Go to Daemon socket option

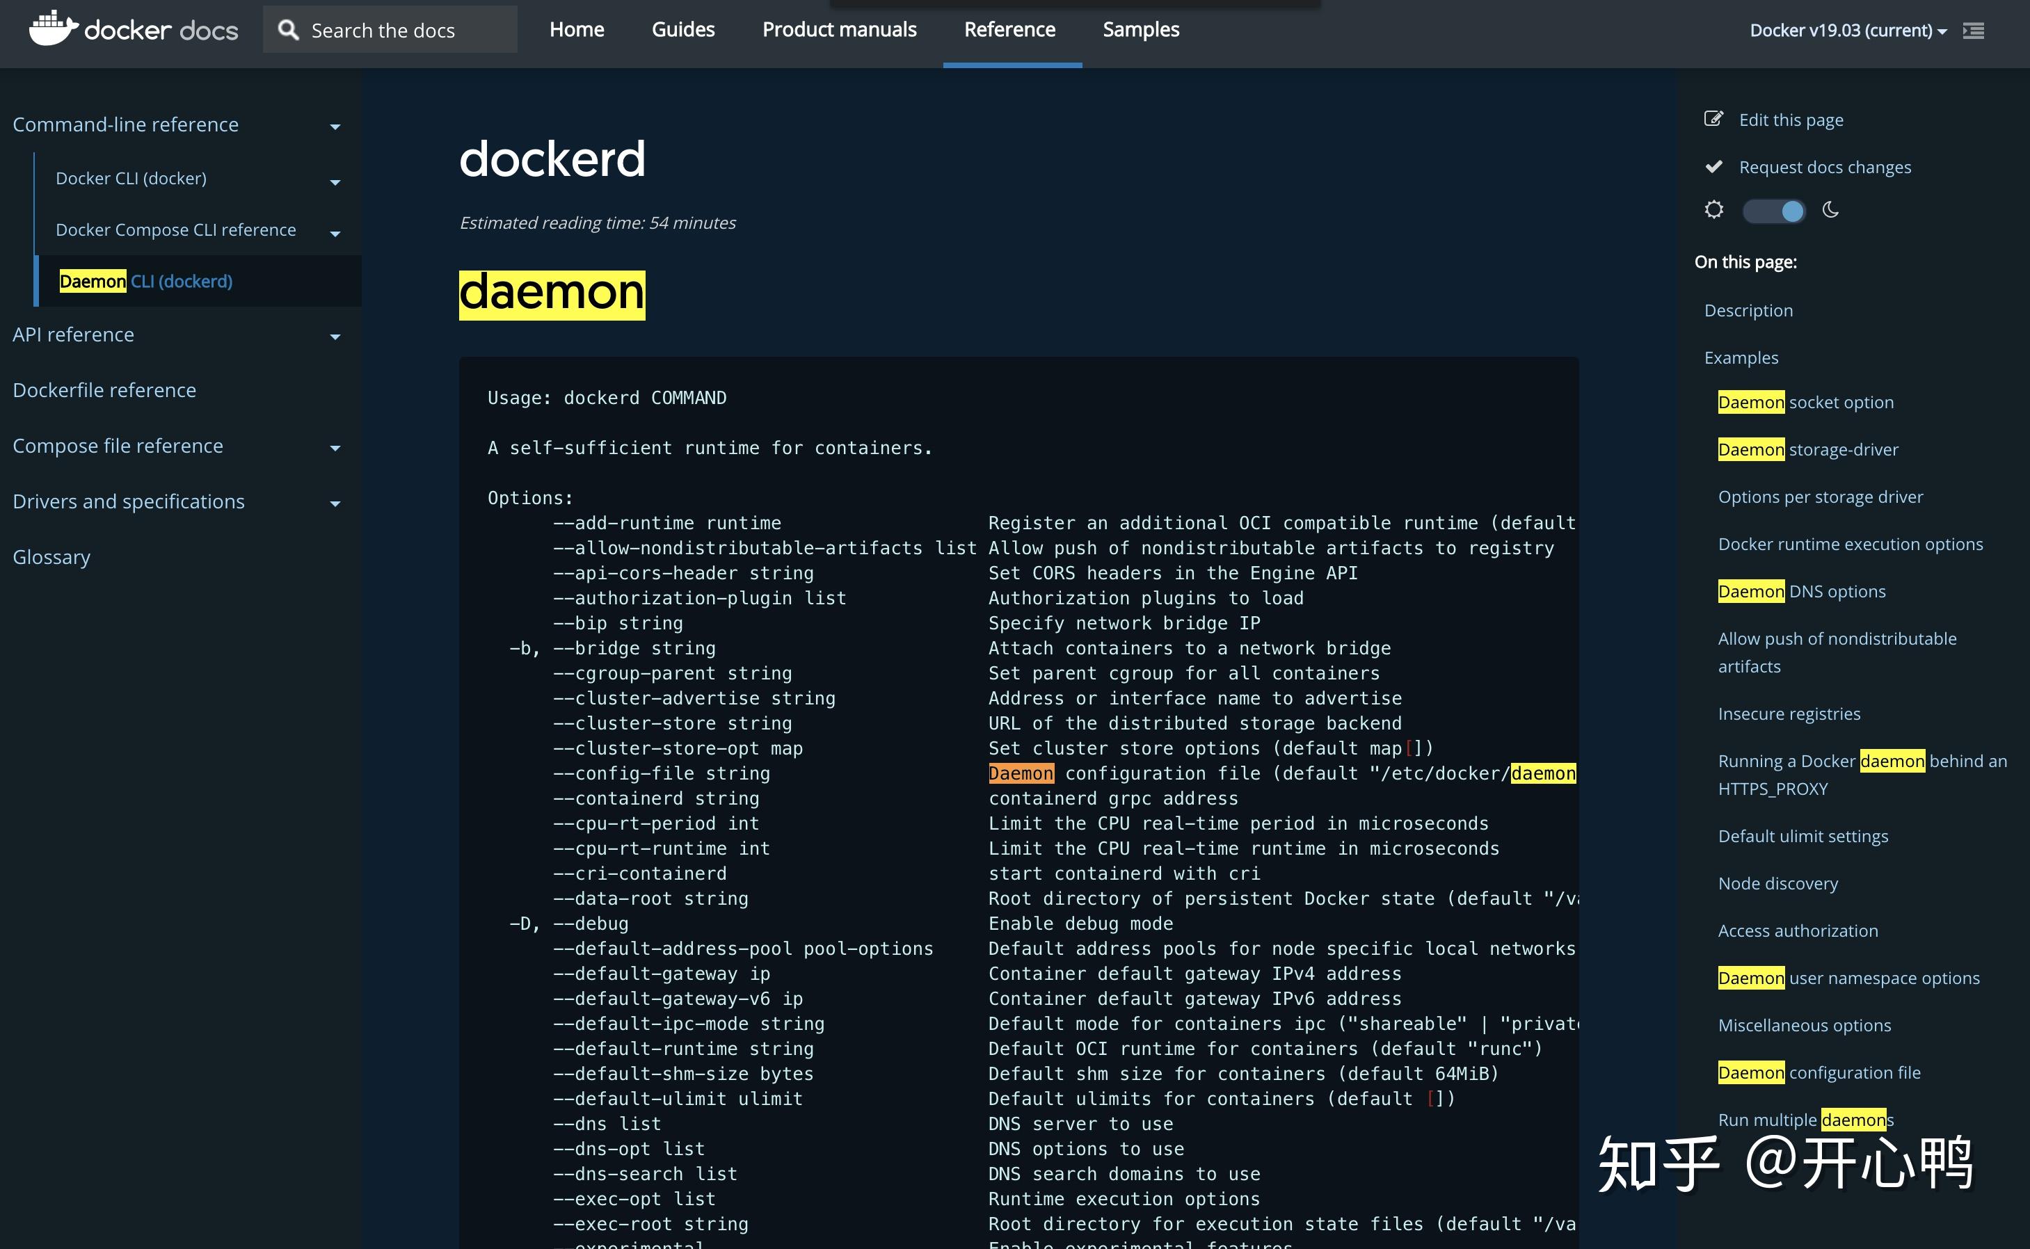click(1805, 402)
